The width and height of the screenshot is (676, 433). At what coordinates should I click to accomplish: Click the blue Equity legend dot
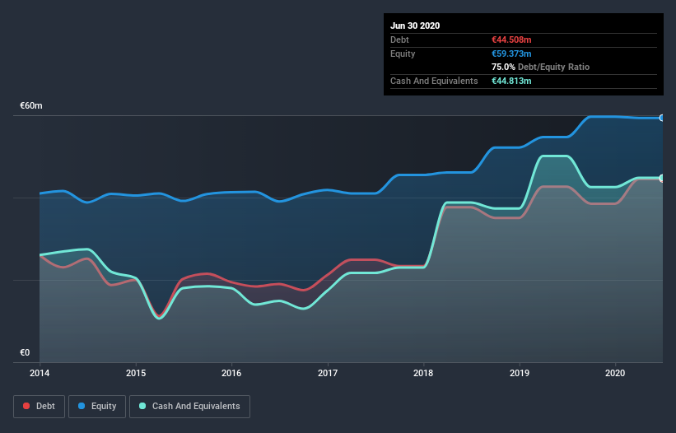pos(82,406)
